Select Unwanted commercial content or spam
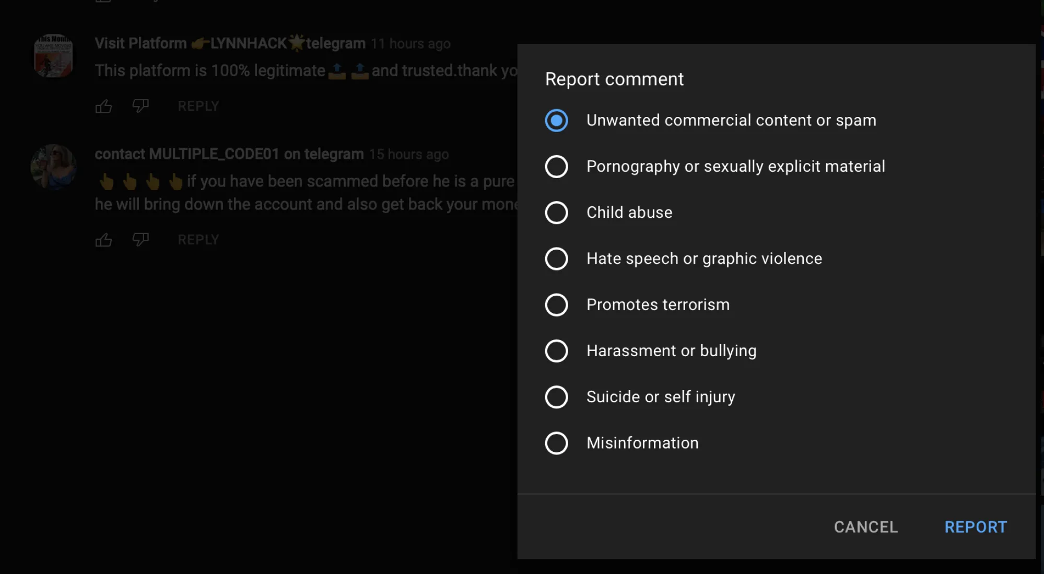Image resolution: width=1044 pixels, height=574 pixels. [x=556, y=120]
